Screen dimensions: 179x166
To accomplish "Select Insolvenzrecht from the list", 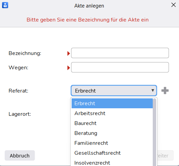I will click(112, 163).
